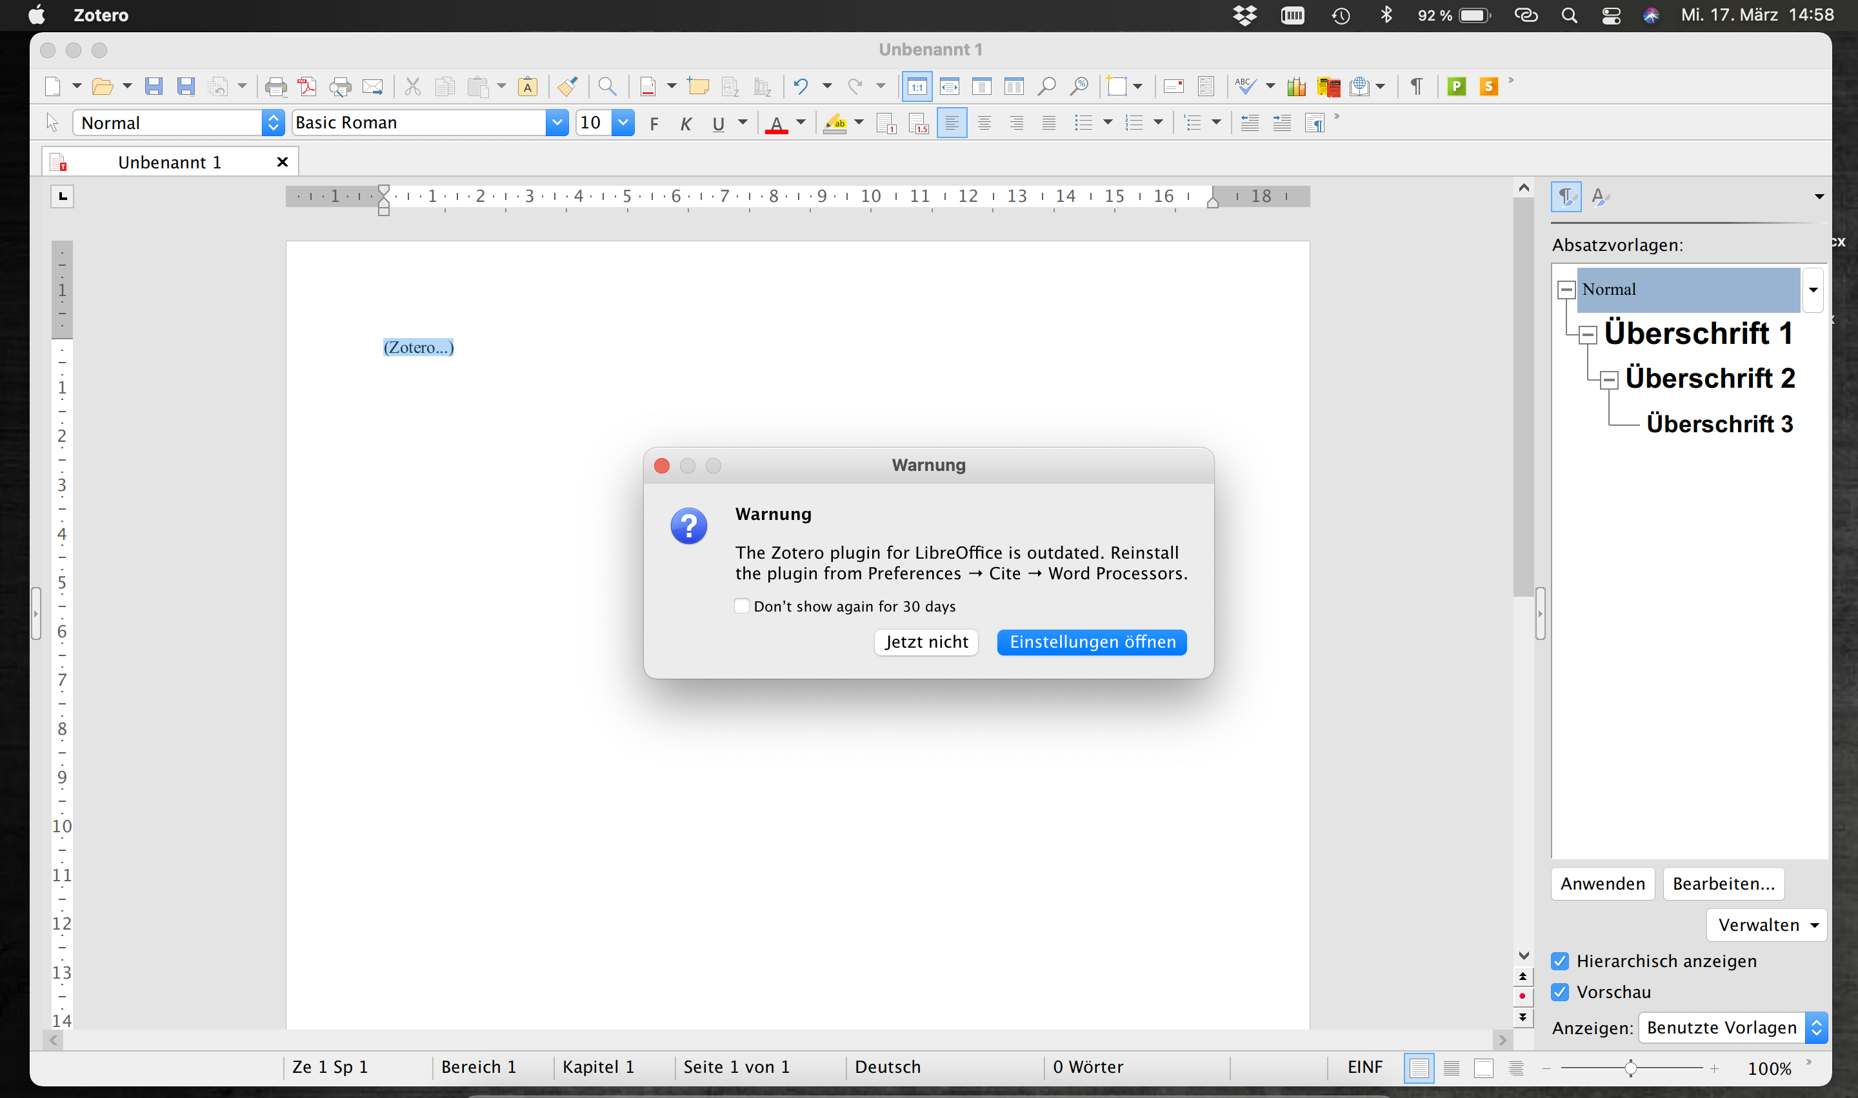Click the Bold F formatting icon

point(654,124)
